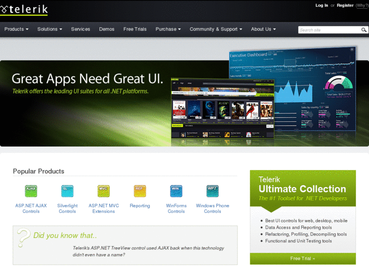The width and height of the screenshot is (369, 277).
Task: Open Windows Phone Controls link
Action: (213, 208)
